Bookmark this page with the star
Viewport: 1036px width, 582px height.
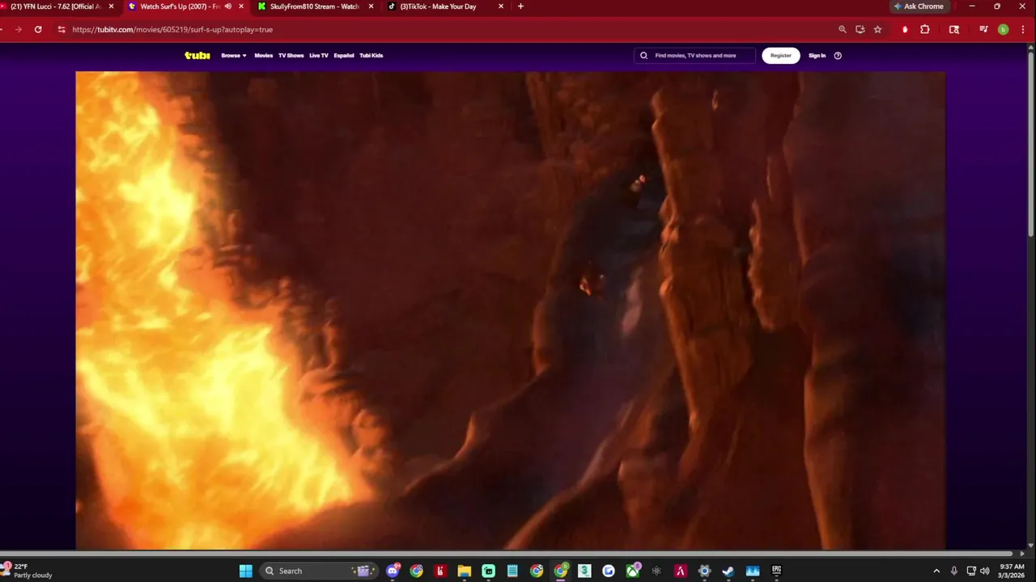click(x=877, y=29)
